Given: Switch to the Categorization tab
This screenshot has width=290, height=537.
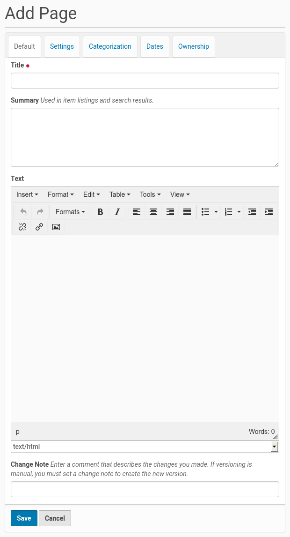Looking at the screenshot, I should click(x=110, y=46).
